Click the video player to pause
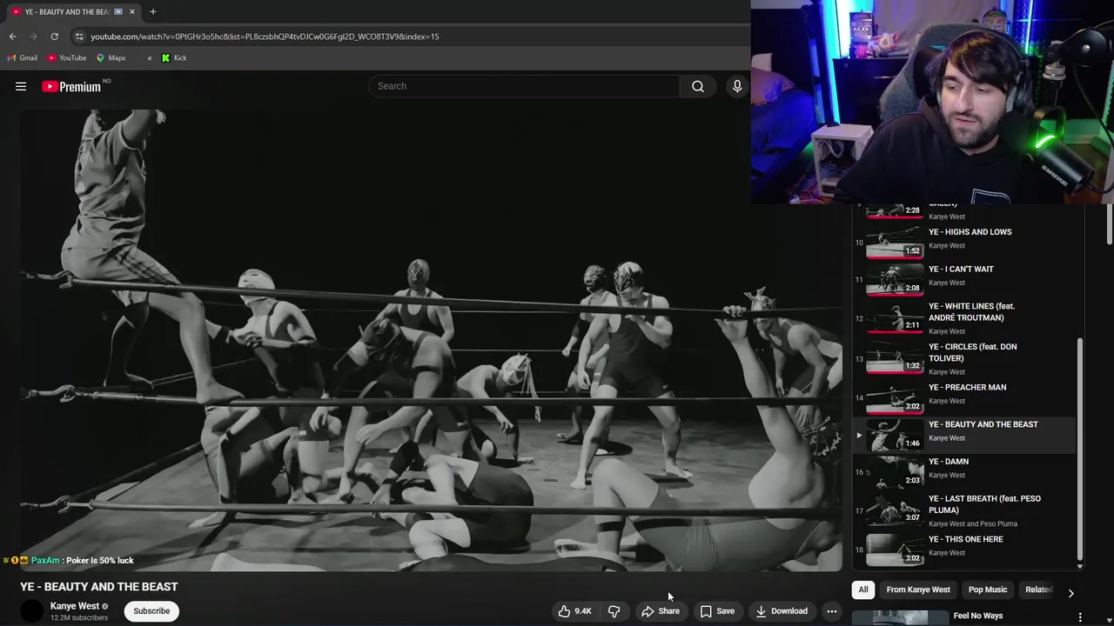The width and height of the screenshot is (1114, 626). (x=431, y=340)
